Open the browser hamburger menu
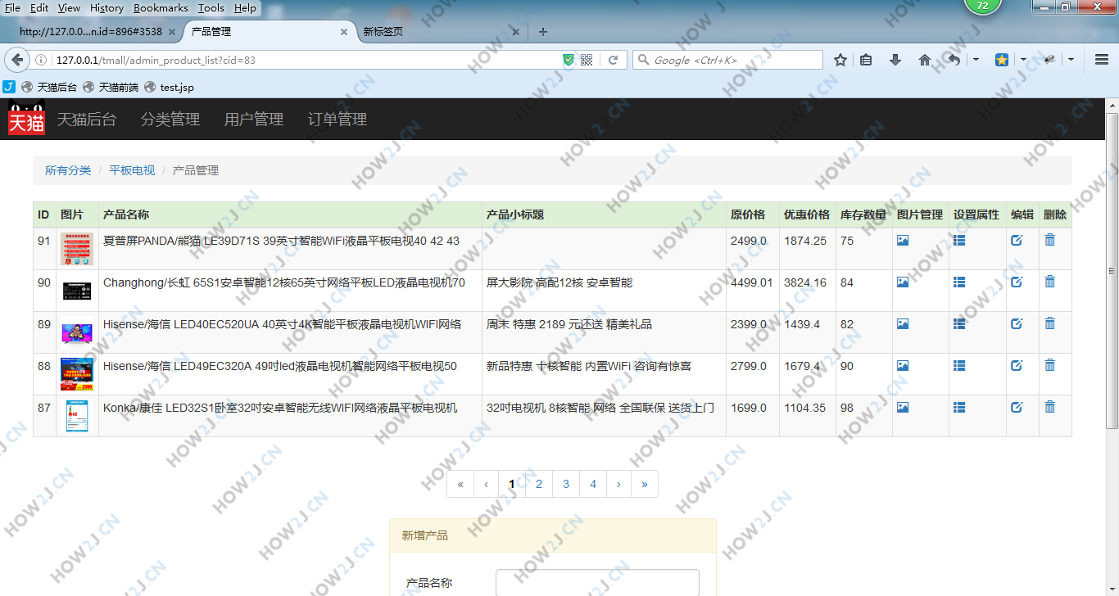The image size is (1119, 596). pos(1101,60)
